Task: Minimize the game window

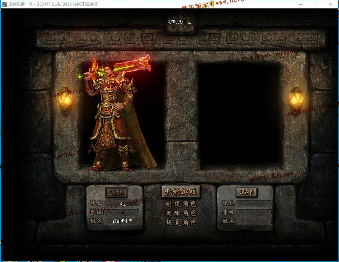Action: (x=301, y=4)
